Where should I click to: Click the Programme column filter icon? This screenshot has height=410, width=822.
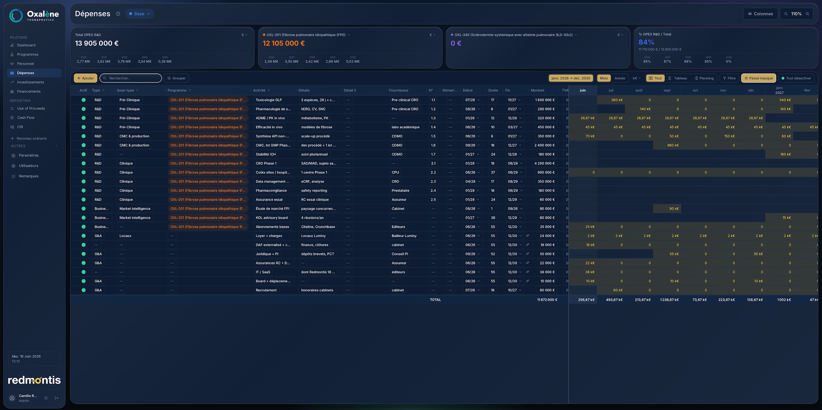pyautogui.click(x=190, y=90)
